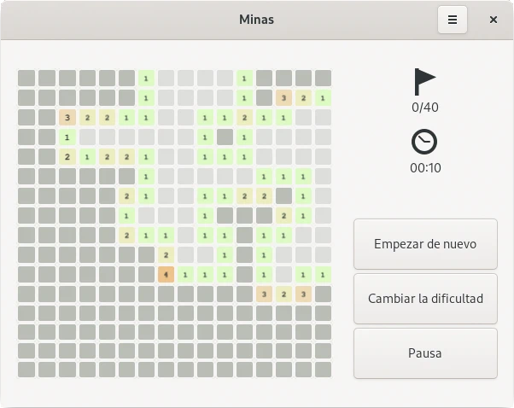Reveal the top-left corner covered tile
The width and height of the screenshot is (514, 408).
click(x=26, y=79)
